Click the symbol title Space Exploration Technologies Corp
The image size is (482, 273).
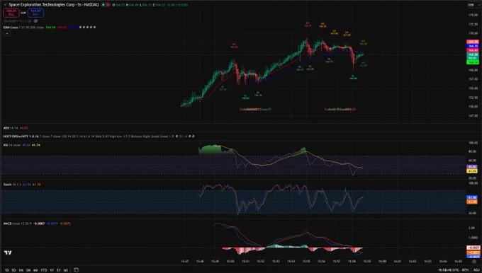(43, 5)
